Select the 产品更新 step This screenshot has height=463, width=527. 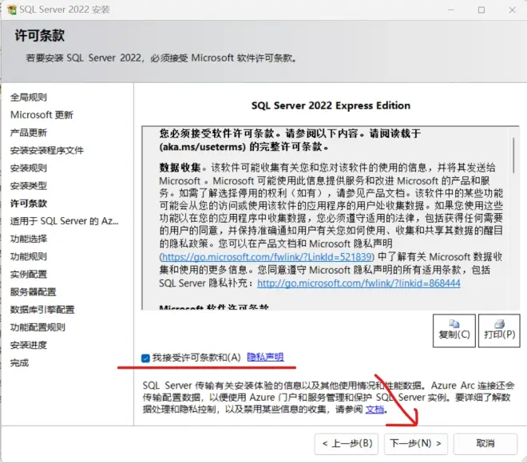[x=29, y=133]
